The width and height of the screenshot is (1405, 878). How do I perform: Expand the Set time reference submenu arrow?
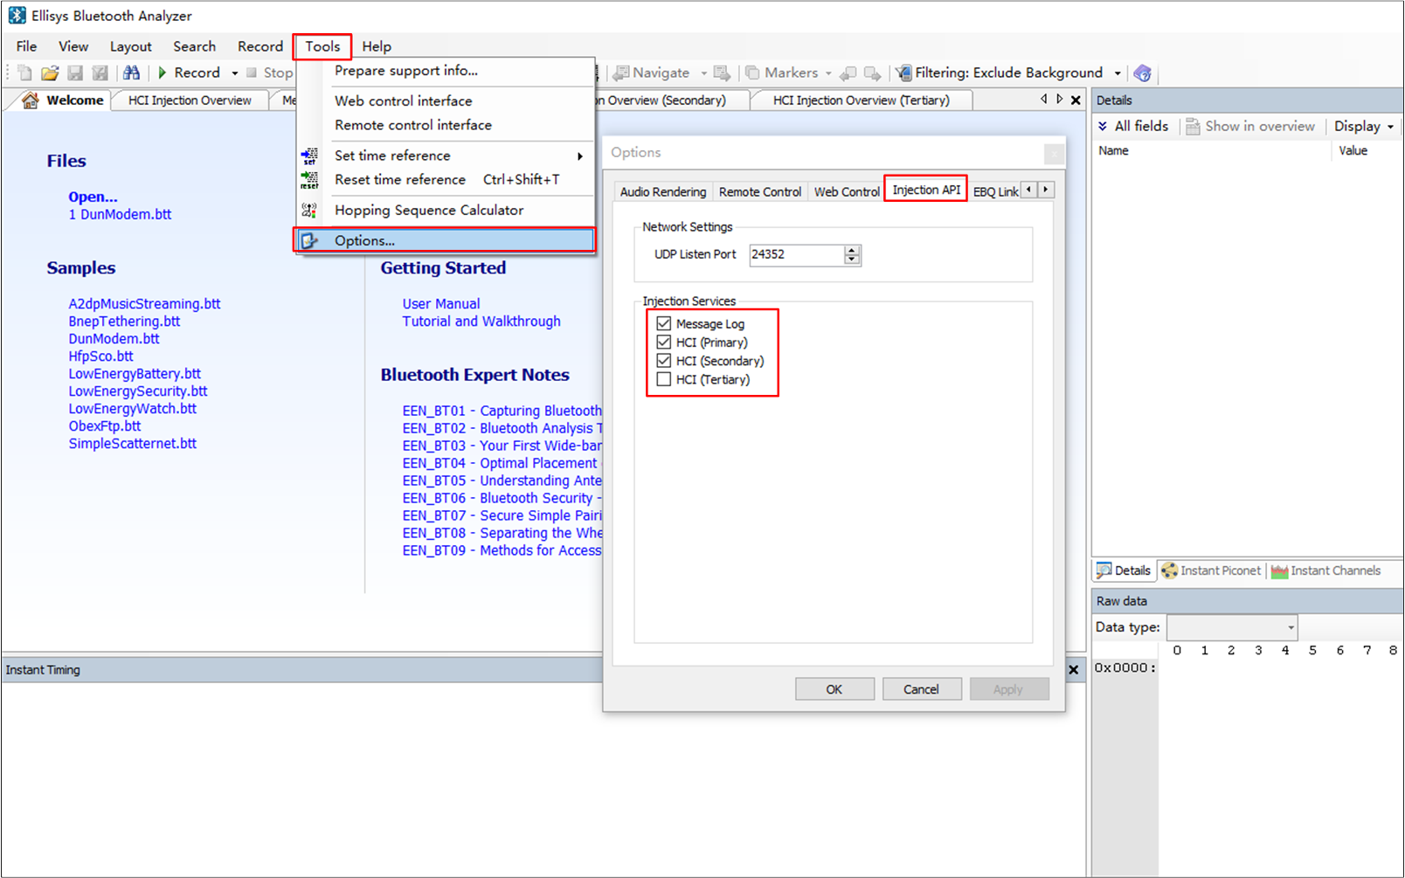pos(580,156)
